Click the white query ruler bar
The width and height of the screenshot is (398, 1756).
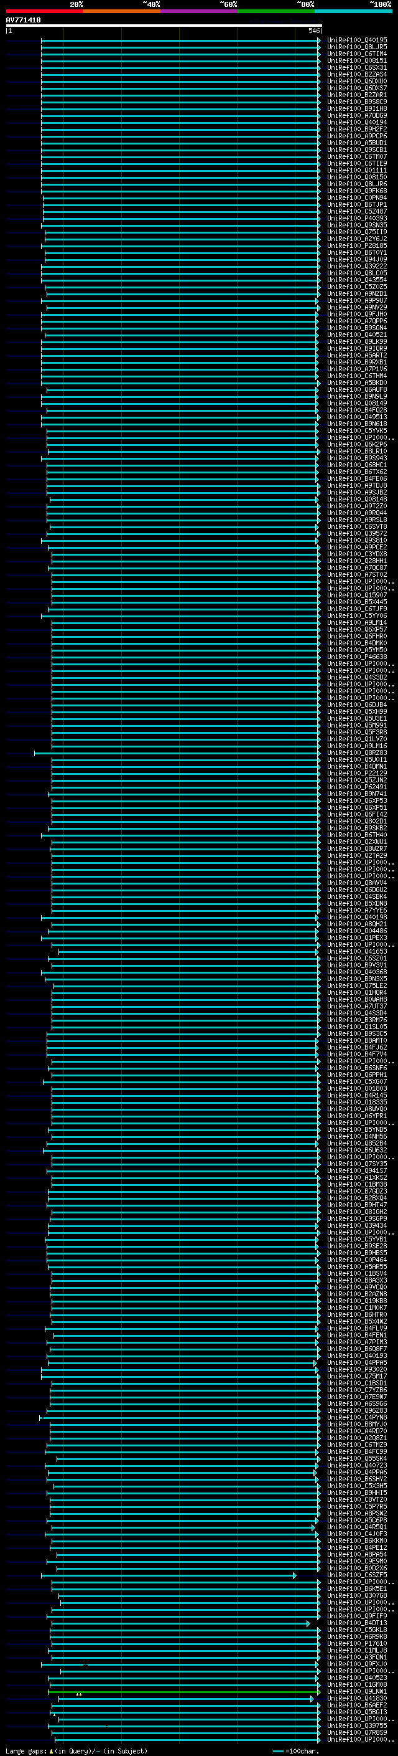click(x=164, y=26)
